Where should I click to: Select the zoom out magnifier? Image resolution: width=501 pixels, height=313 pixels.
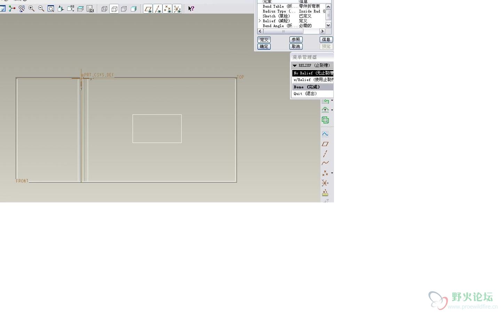[x=41, y=9]
